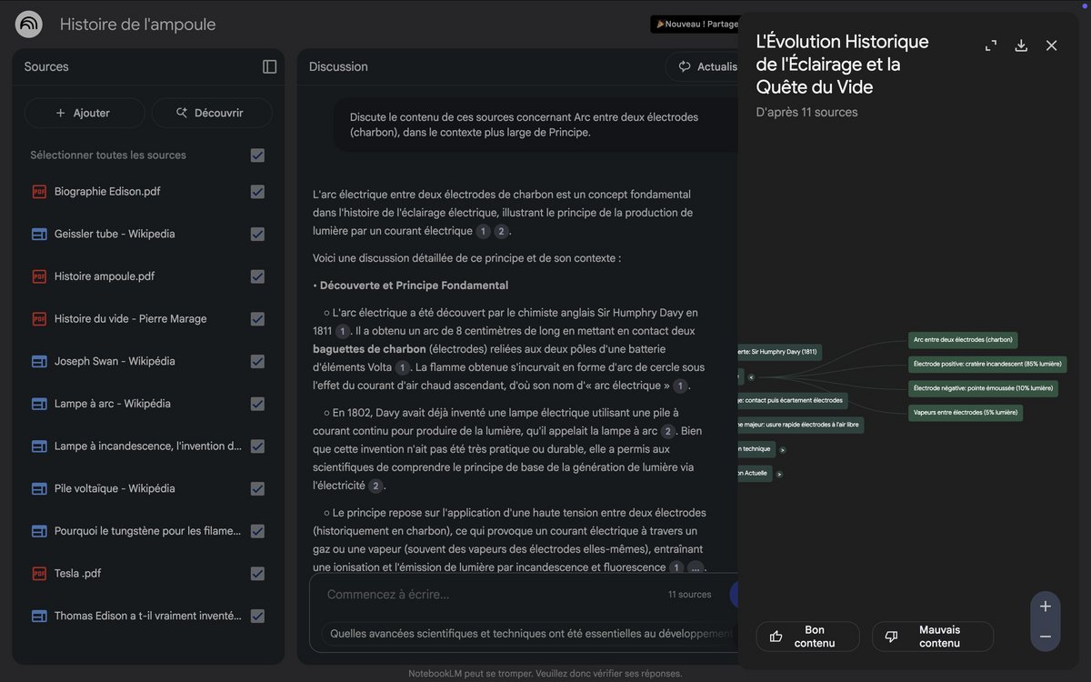1091x682 pixels.
Task: Uncheck Biographie Edison.pdf source
Action: pos(257,192)
